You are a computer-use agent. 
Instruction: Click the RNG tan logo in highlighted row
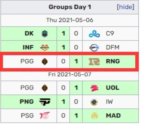(94, 62)
